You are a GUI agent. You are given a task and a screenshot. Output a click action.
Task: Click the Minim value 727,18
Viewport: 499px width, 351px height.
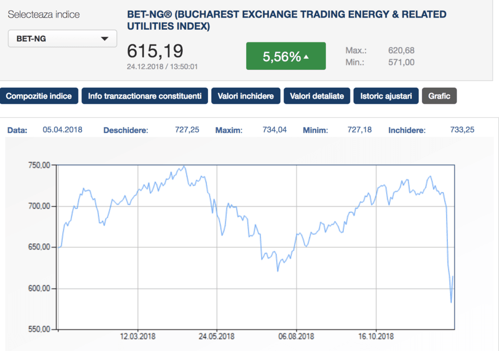[x=360, y=130]
